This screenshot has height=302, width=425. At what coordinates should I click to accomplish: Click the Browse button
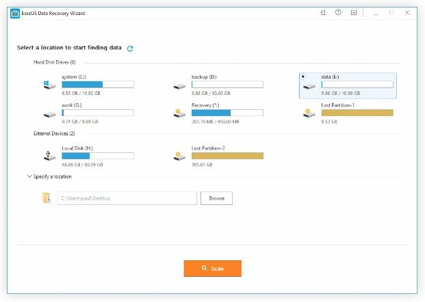point(216,198)
